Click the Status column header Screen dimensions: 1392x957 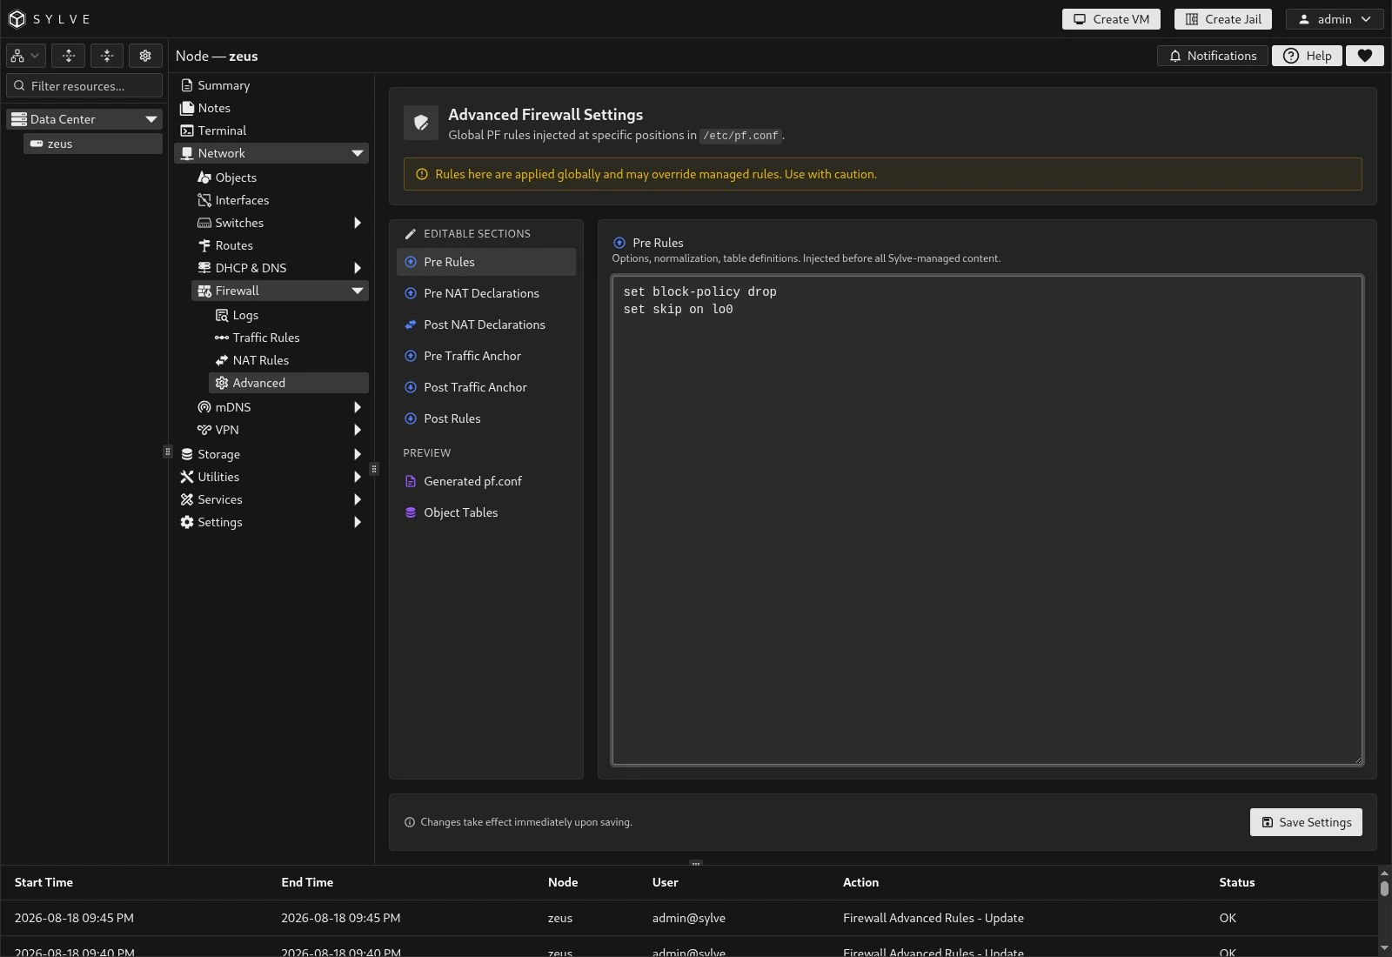1236,882
